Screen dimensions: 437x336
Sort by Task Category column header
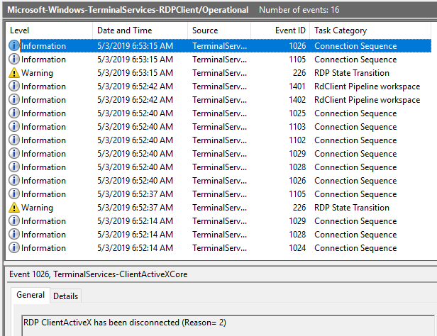tap(370, 30)
